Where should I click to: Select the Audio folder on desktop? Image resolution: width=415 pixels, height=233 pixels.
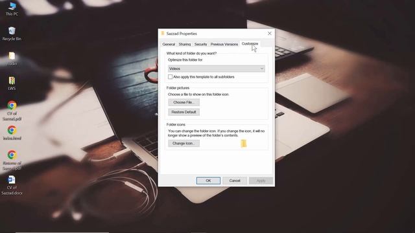point(12,58)
